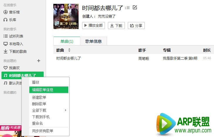Choose 同步所有歌单 in context menu
This screenshot has width=214, height=137.
(x=49, y=131)
